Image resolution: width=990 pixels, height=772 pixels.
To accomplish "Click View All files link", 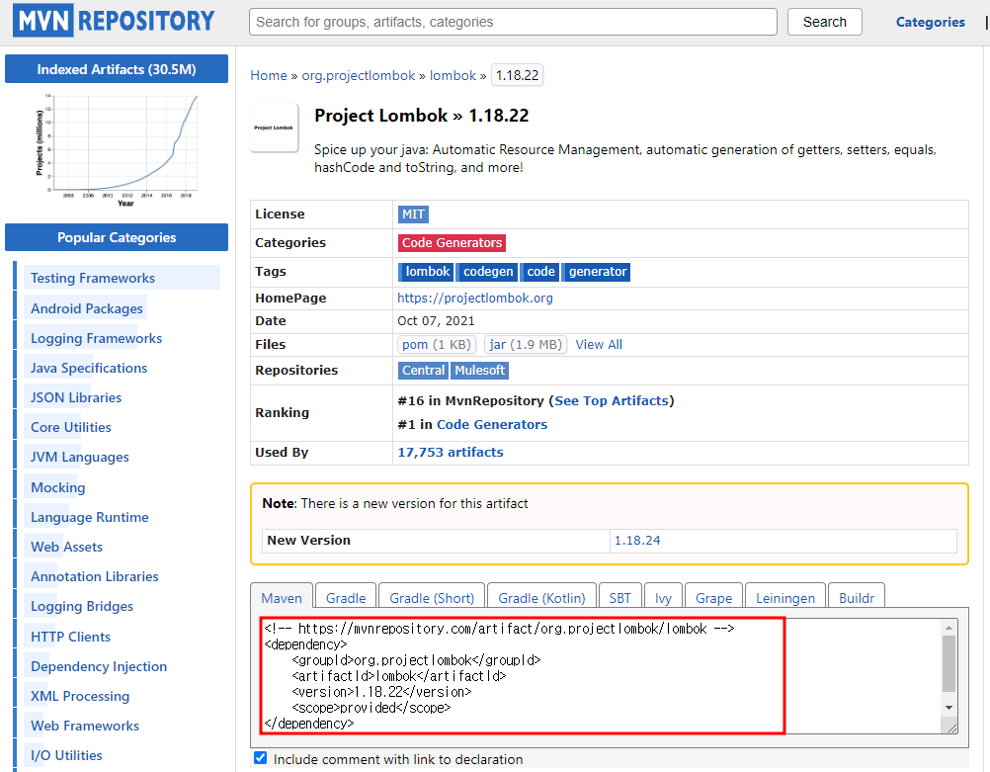I will click(599, 345).
